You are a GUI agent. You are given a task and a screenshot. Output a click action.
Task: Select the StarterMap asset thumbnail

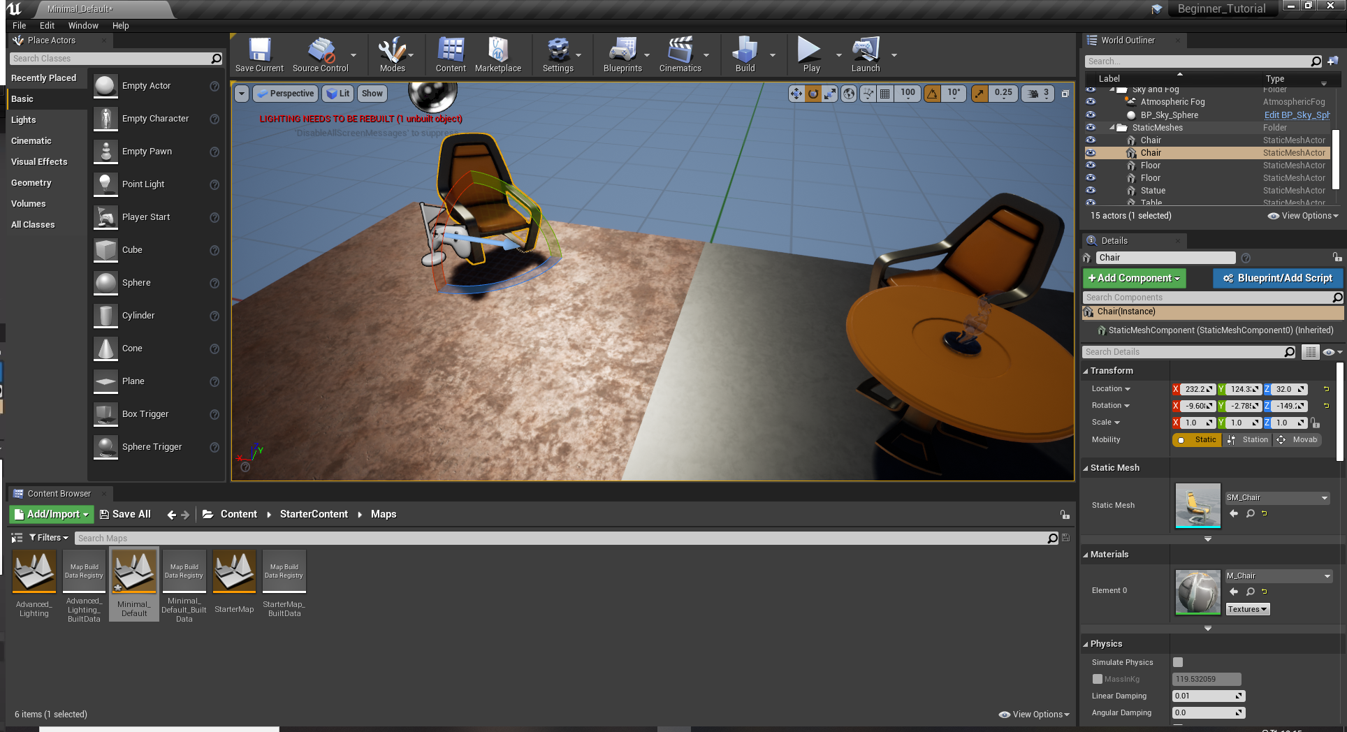[234, 571]
